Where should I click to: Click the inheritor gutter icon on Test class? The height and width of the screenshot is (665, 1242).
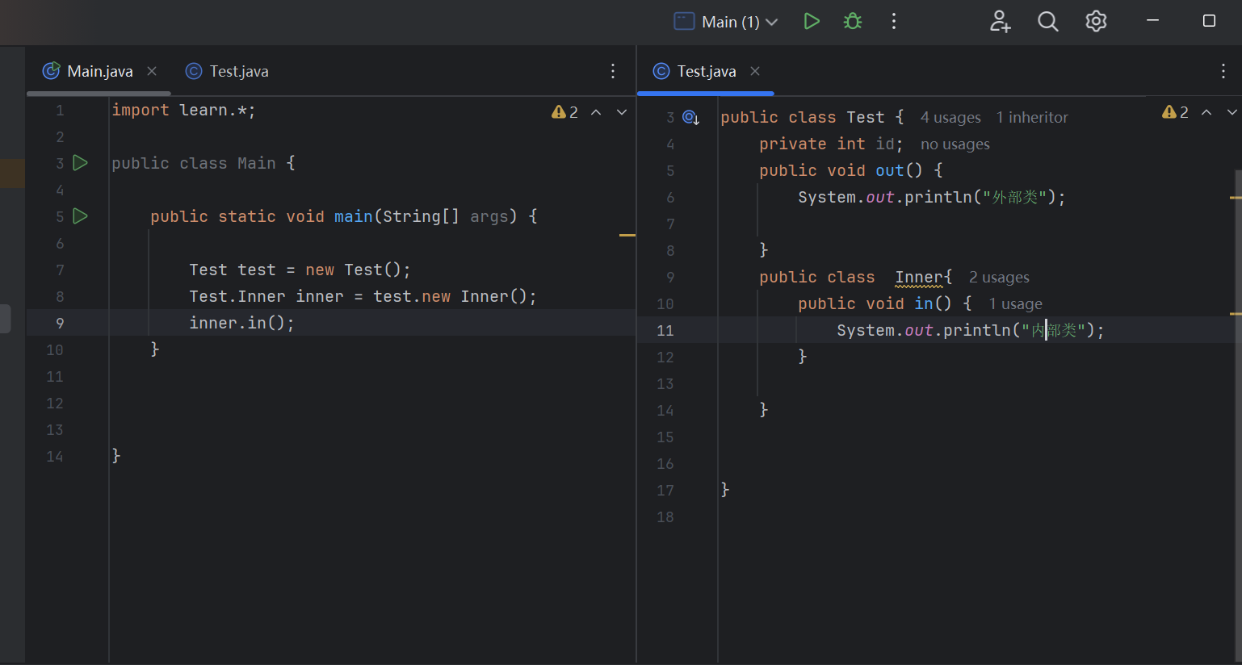[690, 118]
